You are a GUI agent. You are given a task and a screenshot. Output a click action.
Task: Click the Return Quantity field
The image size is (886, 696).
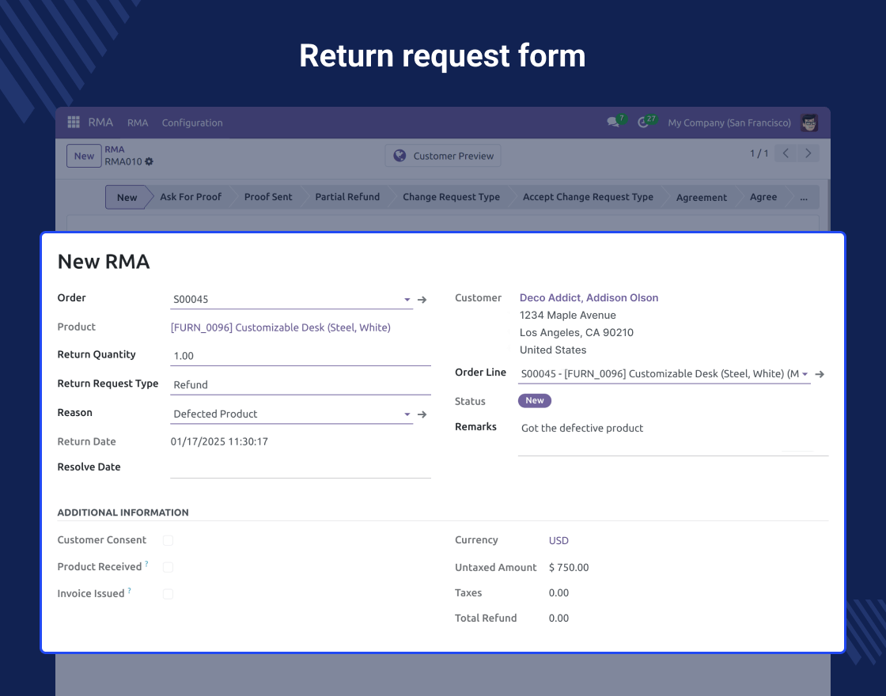[x=301, y=356]
